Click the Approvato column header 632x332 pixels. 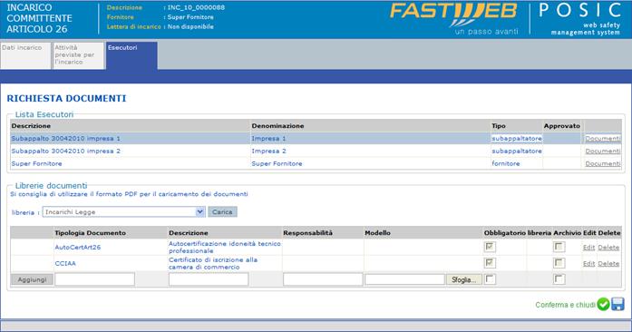click(x=562, y=126)
